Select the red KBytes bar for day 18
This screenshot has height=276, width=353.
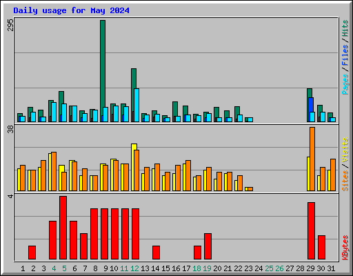[x=198, y=253]
